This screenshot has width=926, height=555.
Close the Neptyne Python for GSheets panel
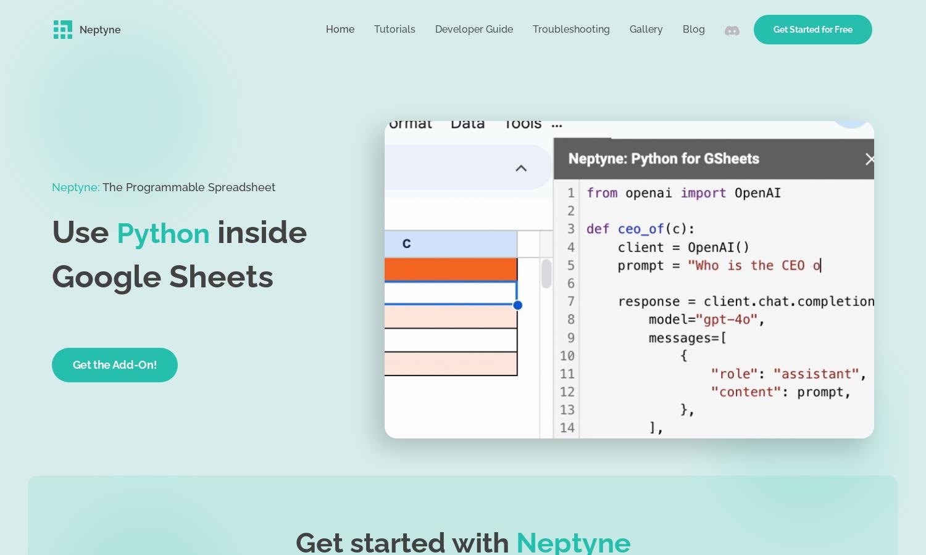click(869, 159)
